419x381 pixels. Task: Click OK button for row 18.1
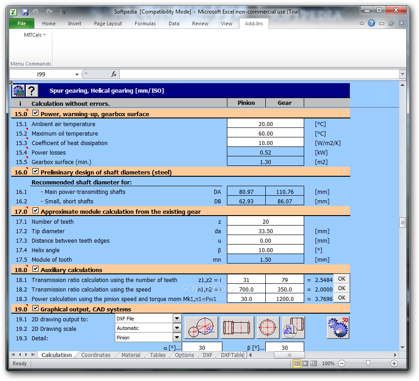click(x=342, y=279)
